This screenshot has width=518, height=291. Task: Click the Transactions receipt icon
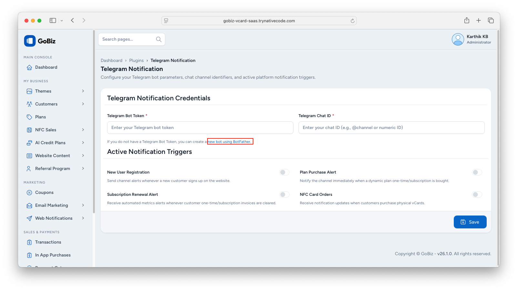29,242
